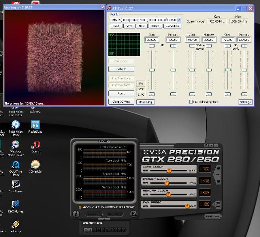Minimize EVGA Precision using the down-arrow icon
260x237 pixels.
point(211,145)
